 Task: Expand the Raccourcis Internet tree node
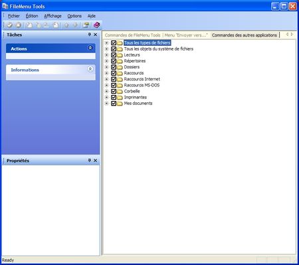click(106, 79)
